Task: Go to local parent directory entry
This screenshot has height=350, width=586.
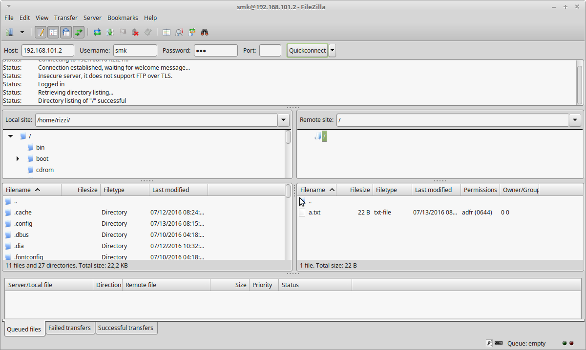Action: 16,201
